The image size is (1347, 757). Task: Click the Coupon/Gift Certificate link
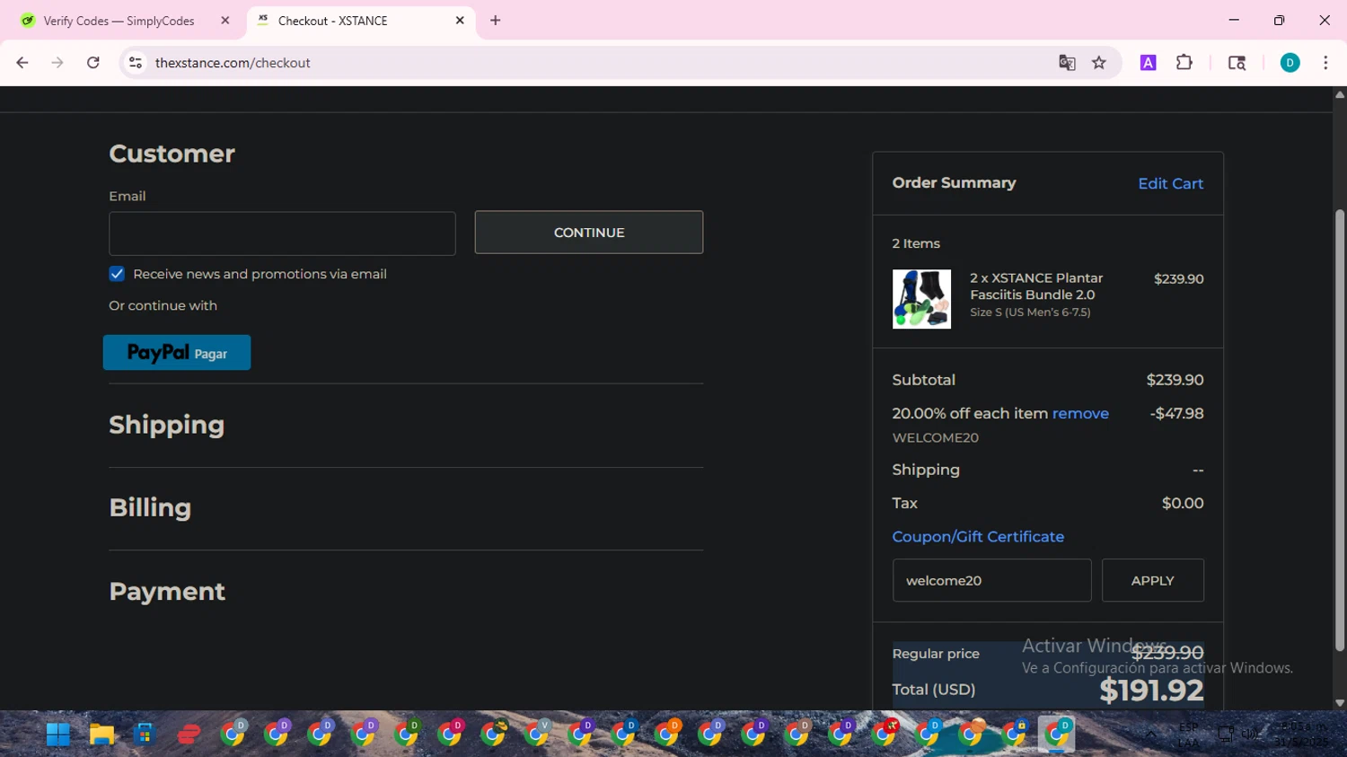[x=978, y=536]
